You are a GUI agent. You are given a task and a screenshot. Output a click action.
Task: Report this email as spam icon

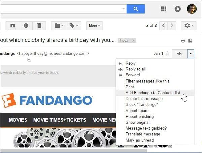[x=26, y=25]
